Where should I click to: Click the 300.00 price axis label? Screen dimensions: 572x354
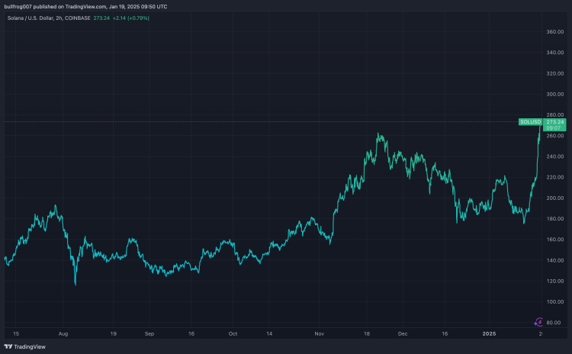point(555,94)
